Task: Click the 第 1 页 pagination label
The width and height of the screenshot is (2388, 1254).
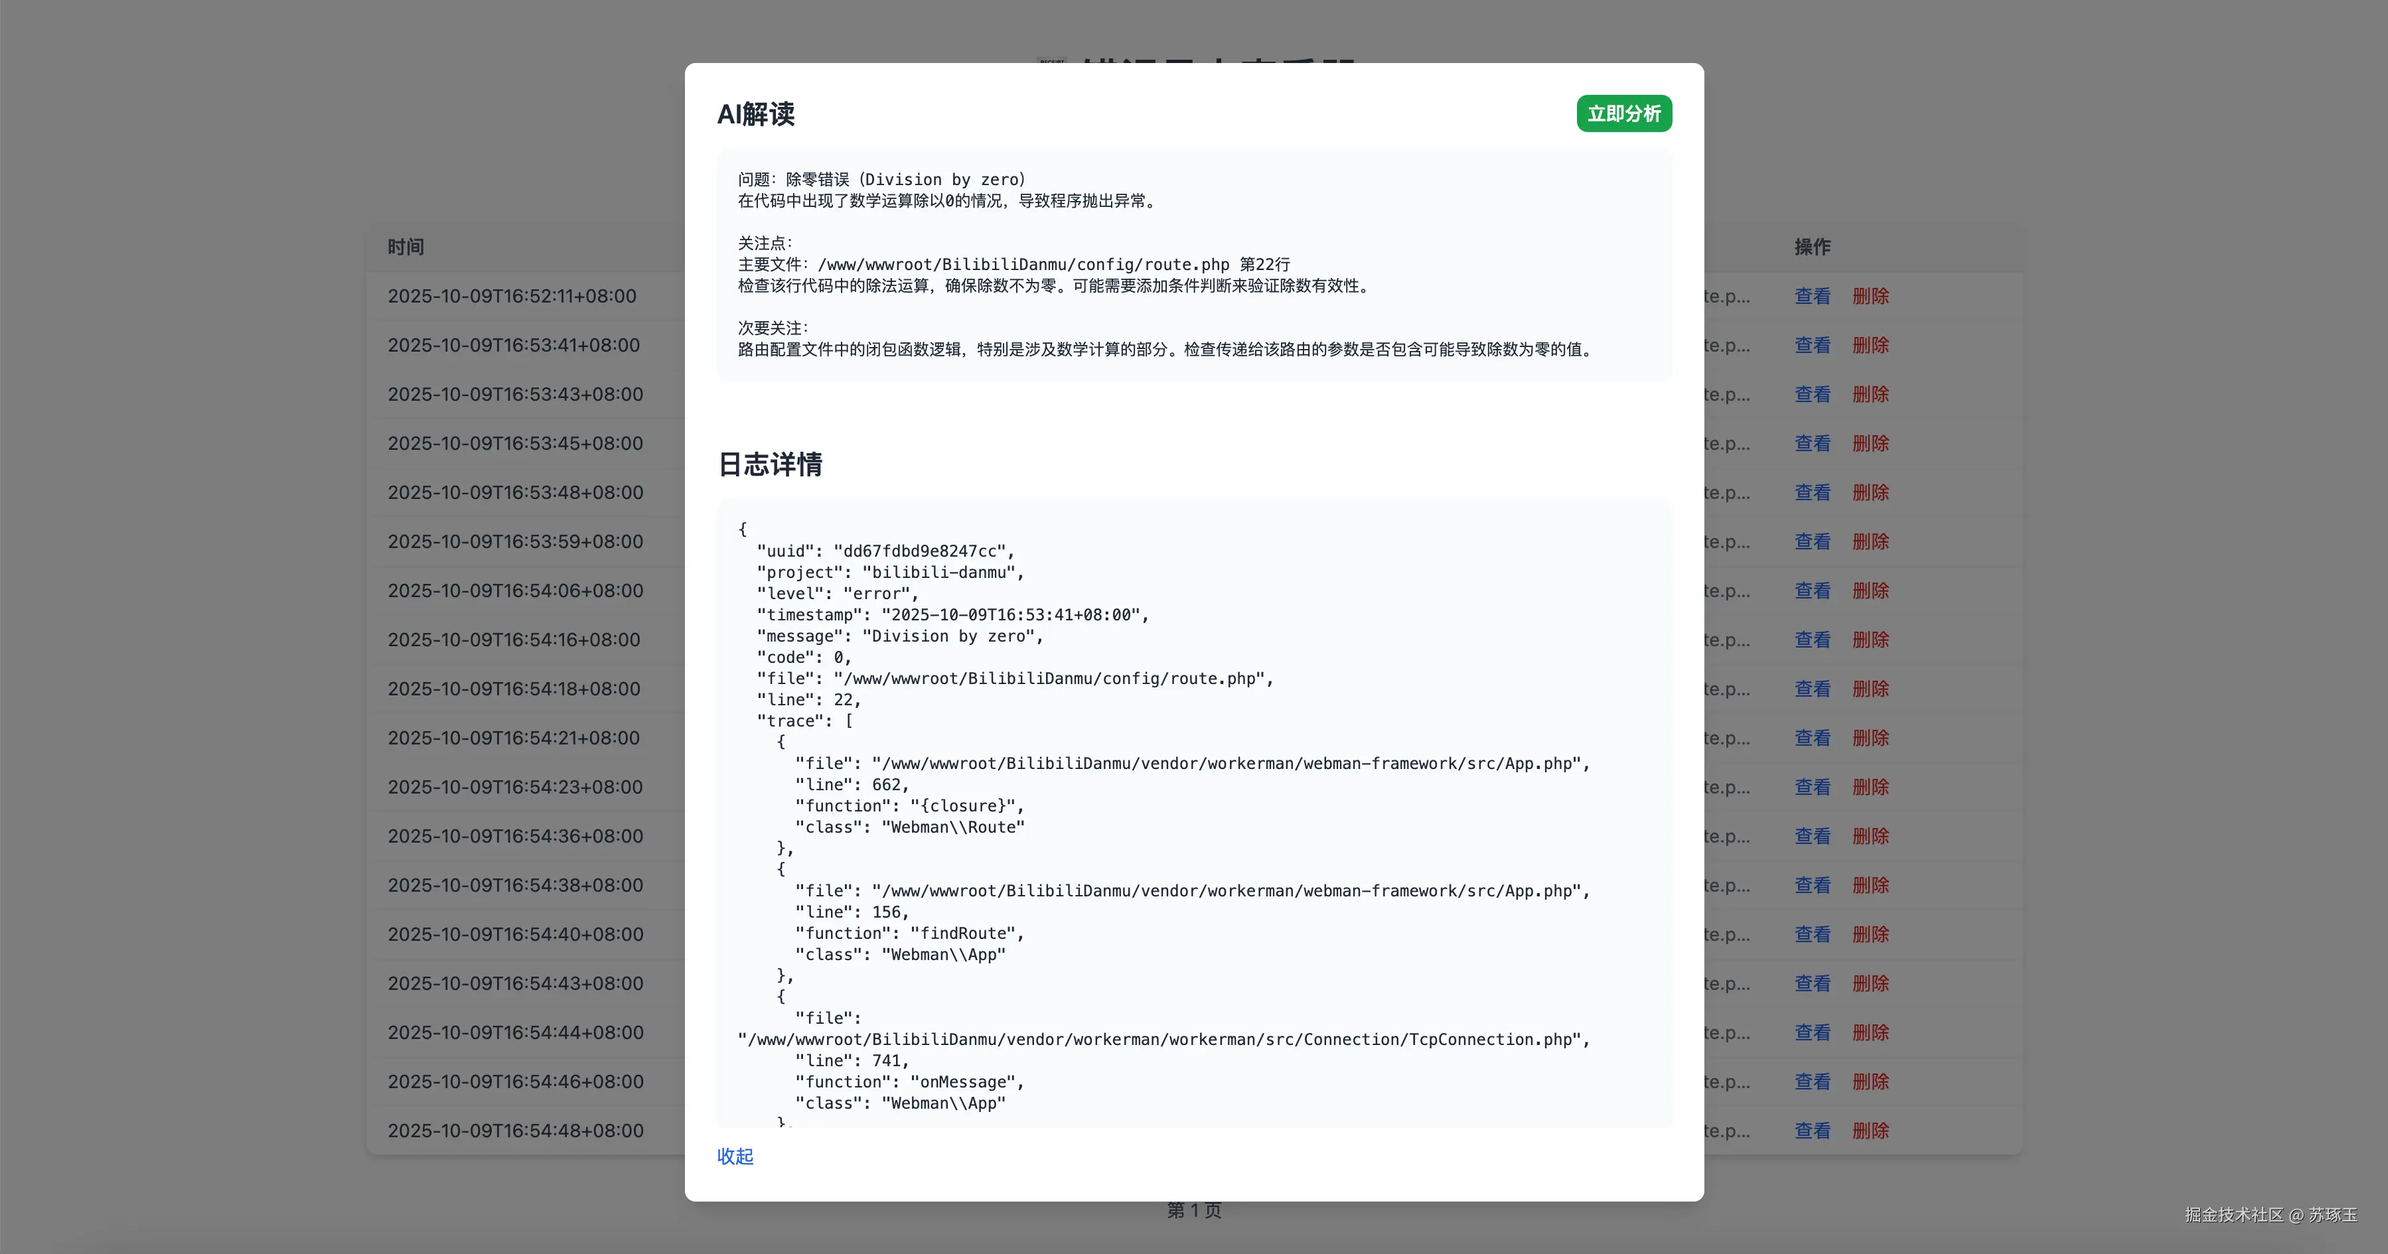Action: pyautogui.click(x=1193, y=1210)
